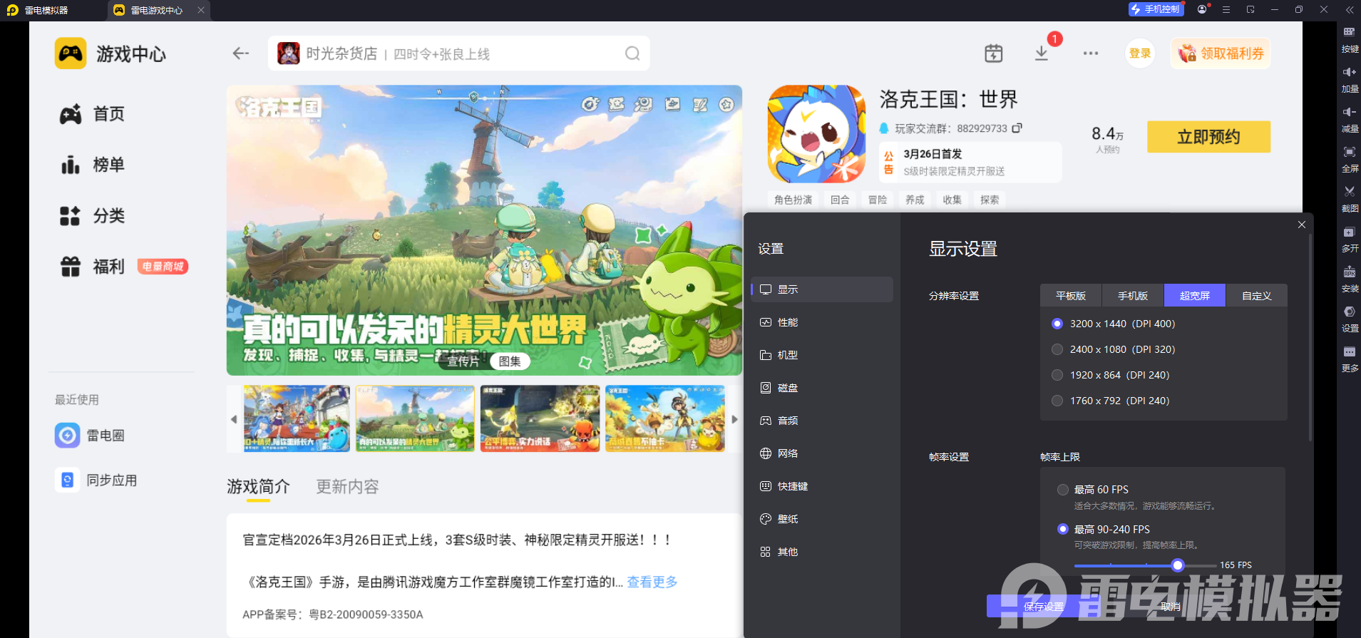Click the game search input field
1361x638 pixels.
(459, 53)
